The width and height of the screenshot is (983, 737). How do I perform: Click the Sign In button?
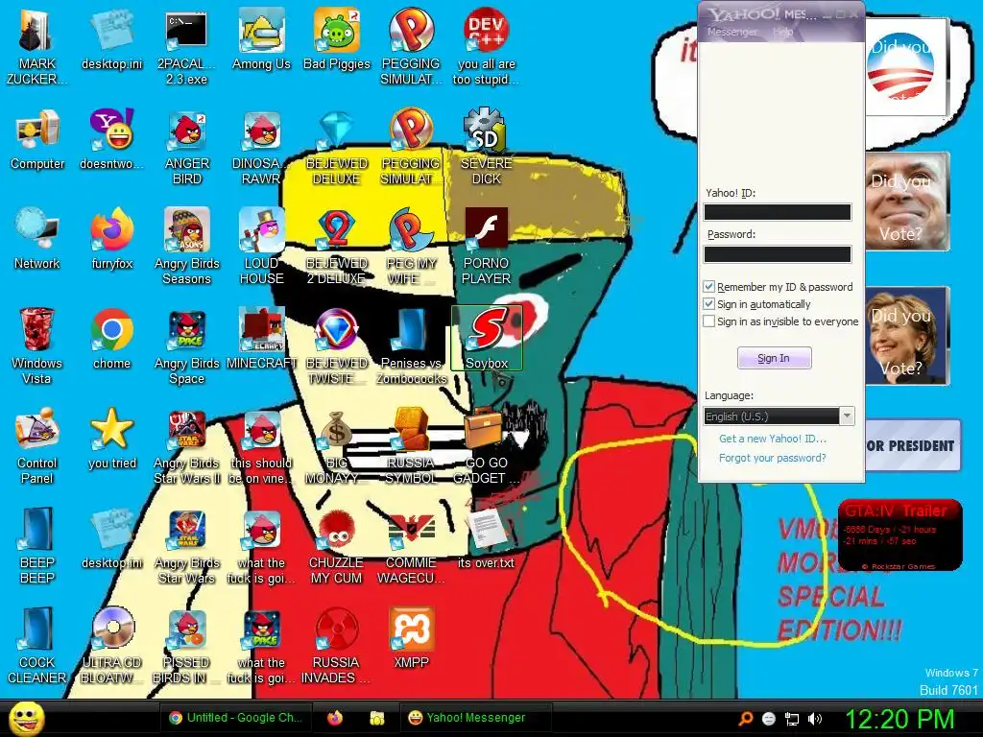(775, 358)
